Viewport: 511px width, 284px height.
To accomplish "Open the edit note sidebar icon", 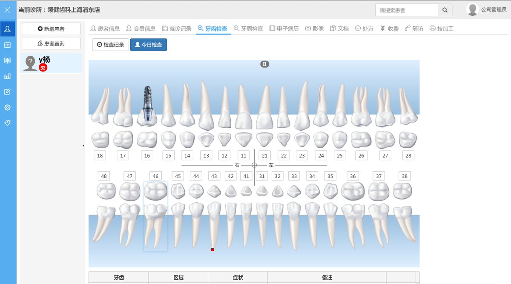I will (x=7, y=92).
